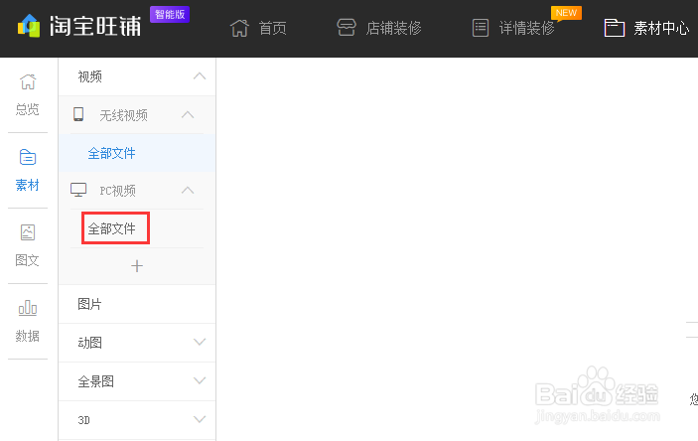
Task: Click the 数据 bar chart icon
Action: (28, 308)
